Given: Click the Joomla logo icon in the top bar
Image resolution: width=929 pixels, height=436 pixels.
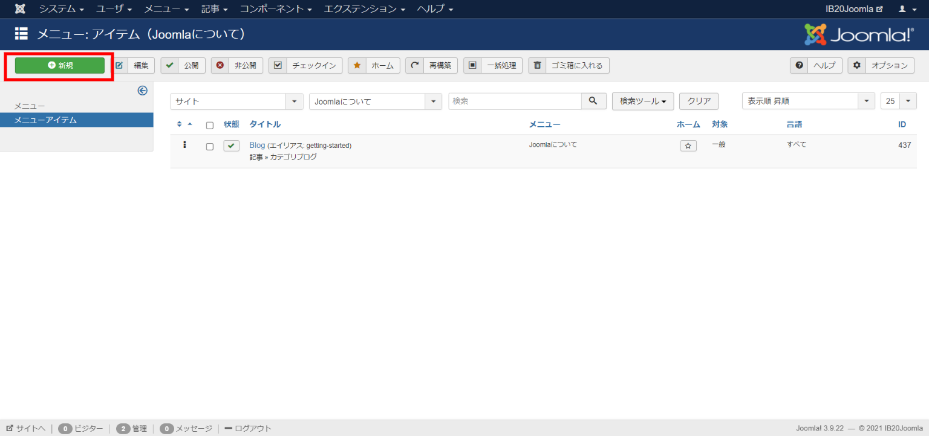Looking at the screenshot, I should (x=20, y=9).
